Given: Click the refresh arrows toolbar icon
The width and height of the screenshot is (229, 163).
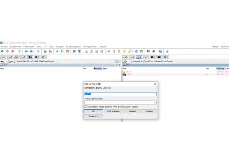Looking at the screenshot, I should click(x=19, y=51).
